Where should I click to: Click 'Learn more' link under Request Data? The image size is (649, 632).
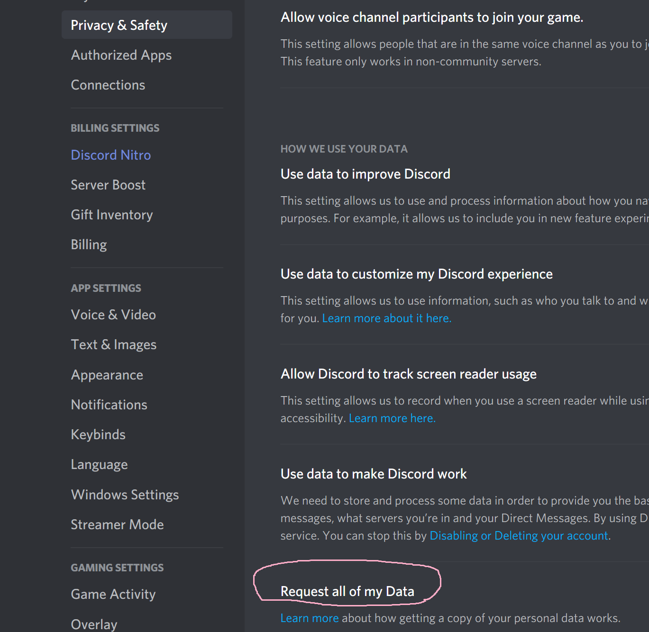pyautogui.click(x=310, y=618)
